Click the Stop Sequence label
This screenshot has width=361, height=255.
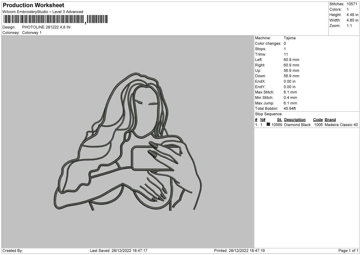[x=269, y=114]
